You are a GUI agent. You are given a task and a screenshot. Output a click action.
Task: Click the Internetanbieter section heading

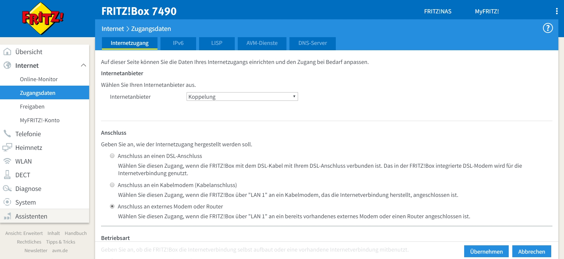point(122,73)
